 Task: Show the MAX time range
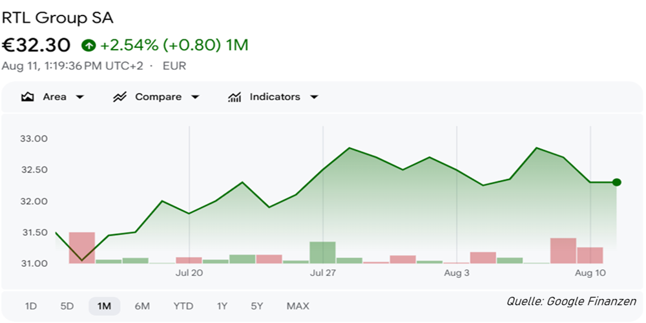tap(298, 306)
